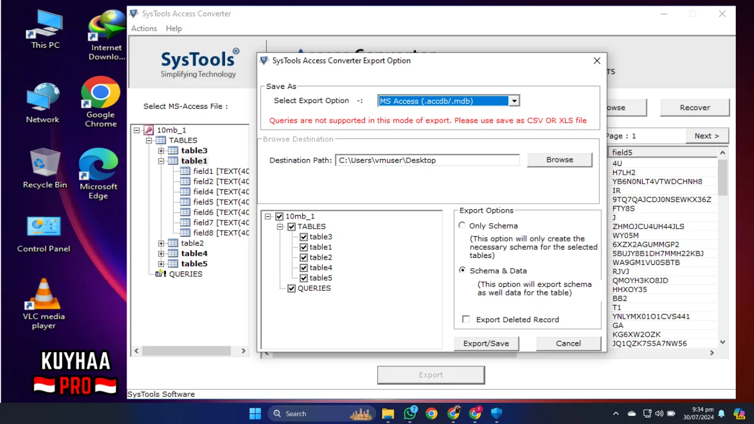Click left arrow of tree horizontal scrollbar
Viewport: 754px width, 424px height.
[x=137, y=350]
